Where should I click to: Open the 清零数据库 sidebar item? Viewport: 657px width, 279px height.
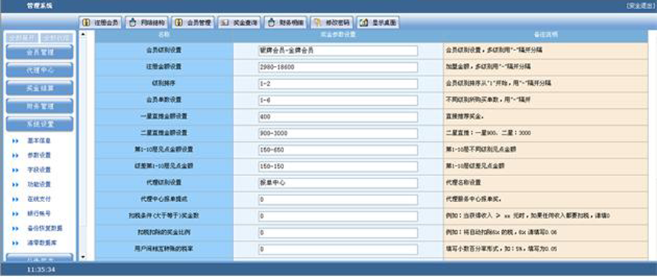[x=42, y=243]
